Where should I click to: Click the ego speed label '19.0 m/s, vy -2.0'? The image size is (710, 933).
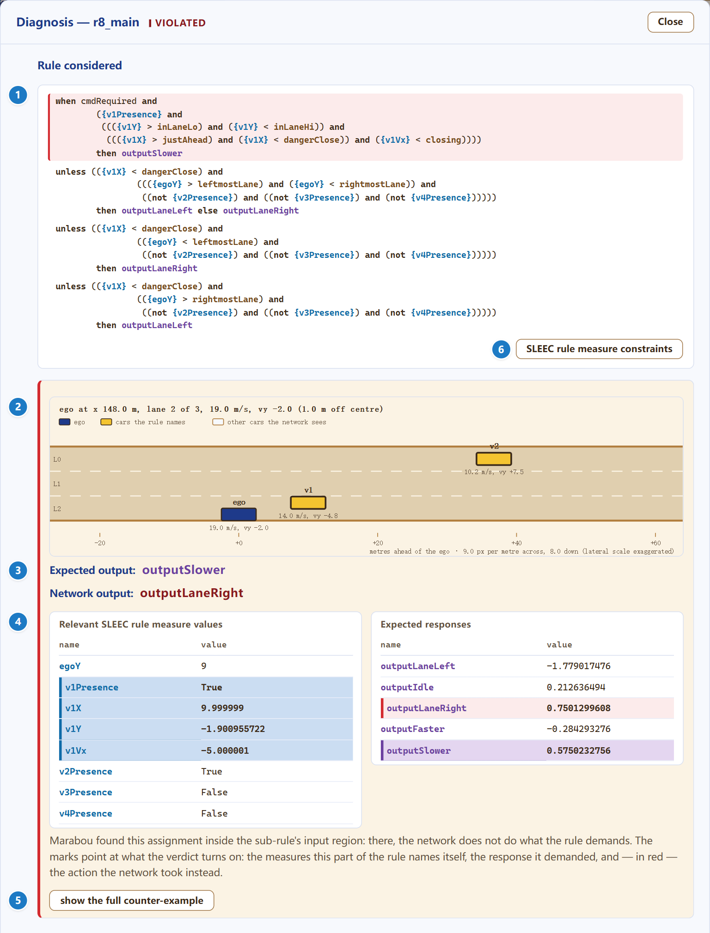pyautogui.click(x=239, y=528)
